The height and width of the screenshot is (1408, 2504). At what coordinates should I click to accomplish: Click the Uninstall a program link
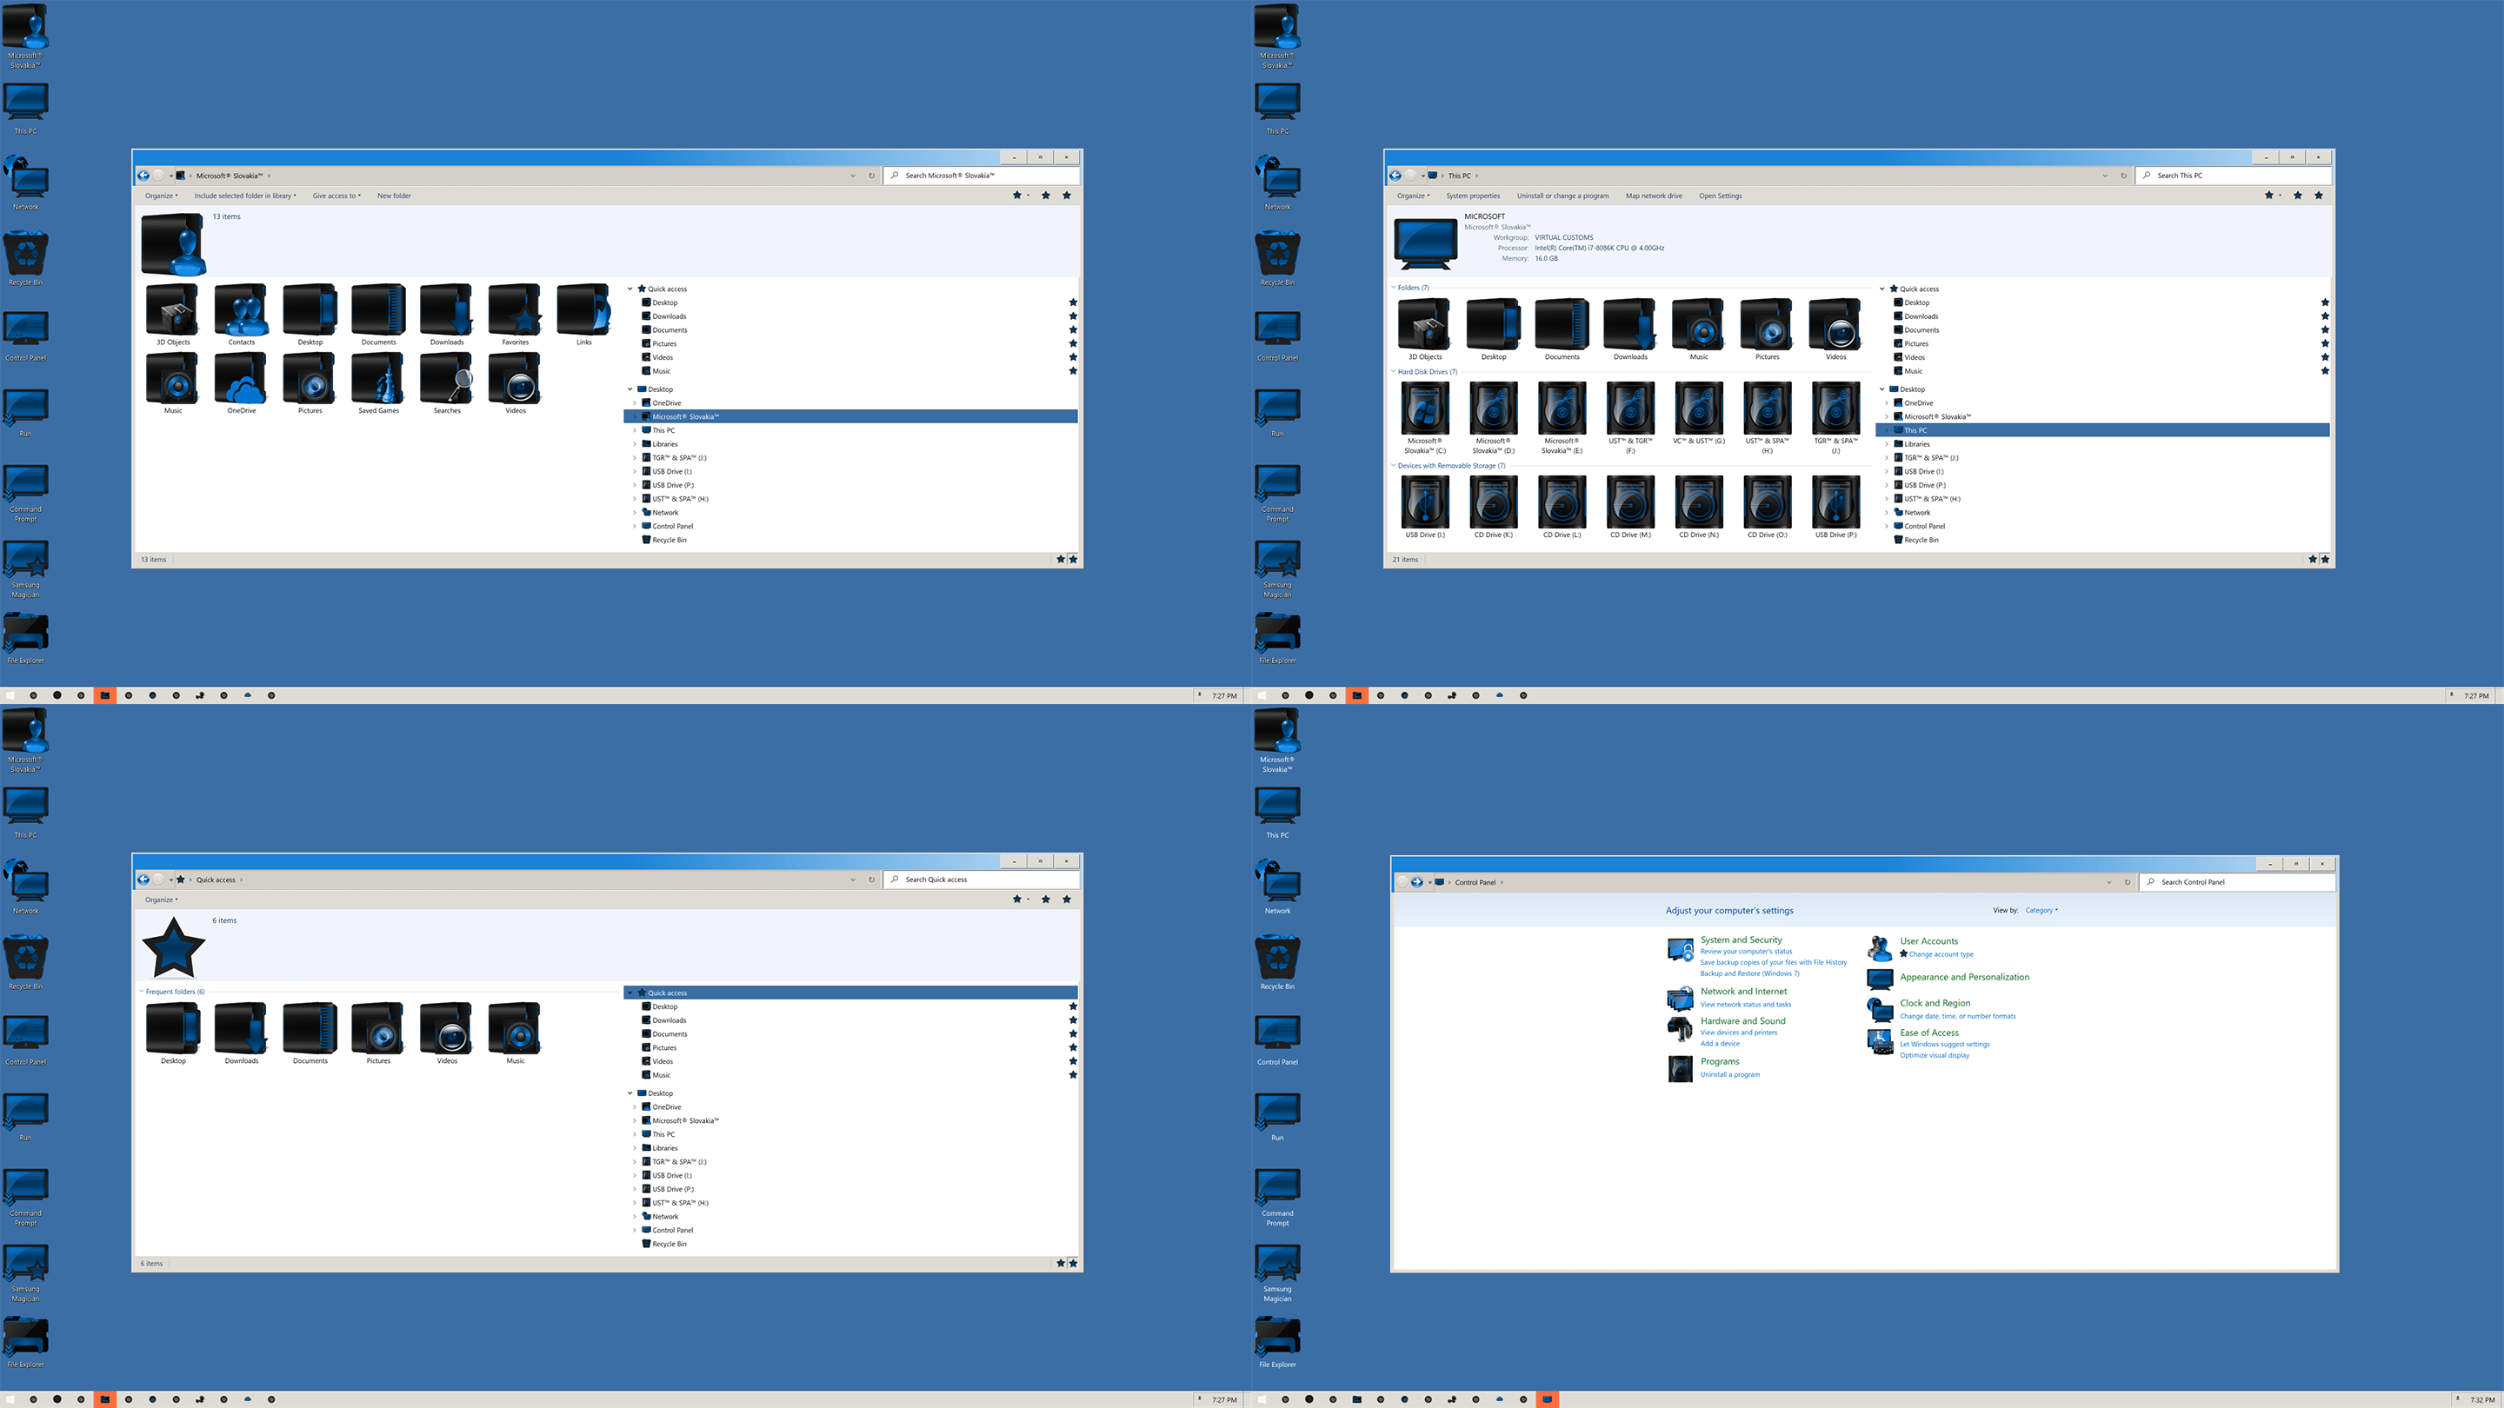tap(1729, 1075)
